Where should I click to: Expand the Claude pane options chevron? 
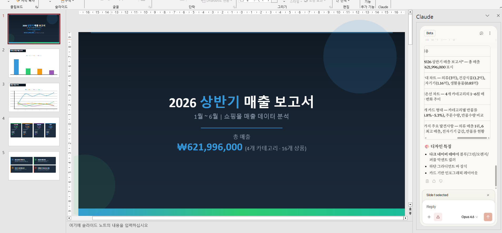click(487, 16)
